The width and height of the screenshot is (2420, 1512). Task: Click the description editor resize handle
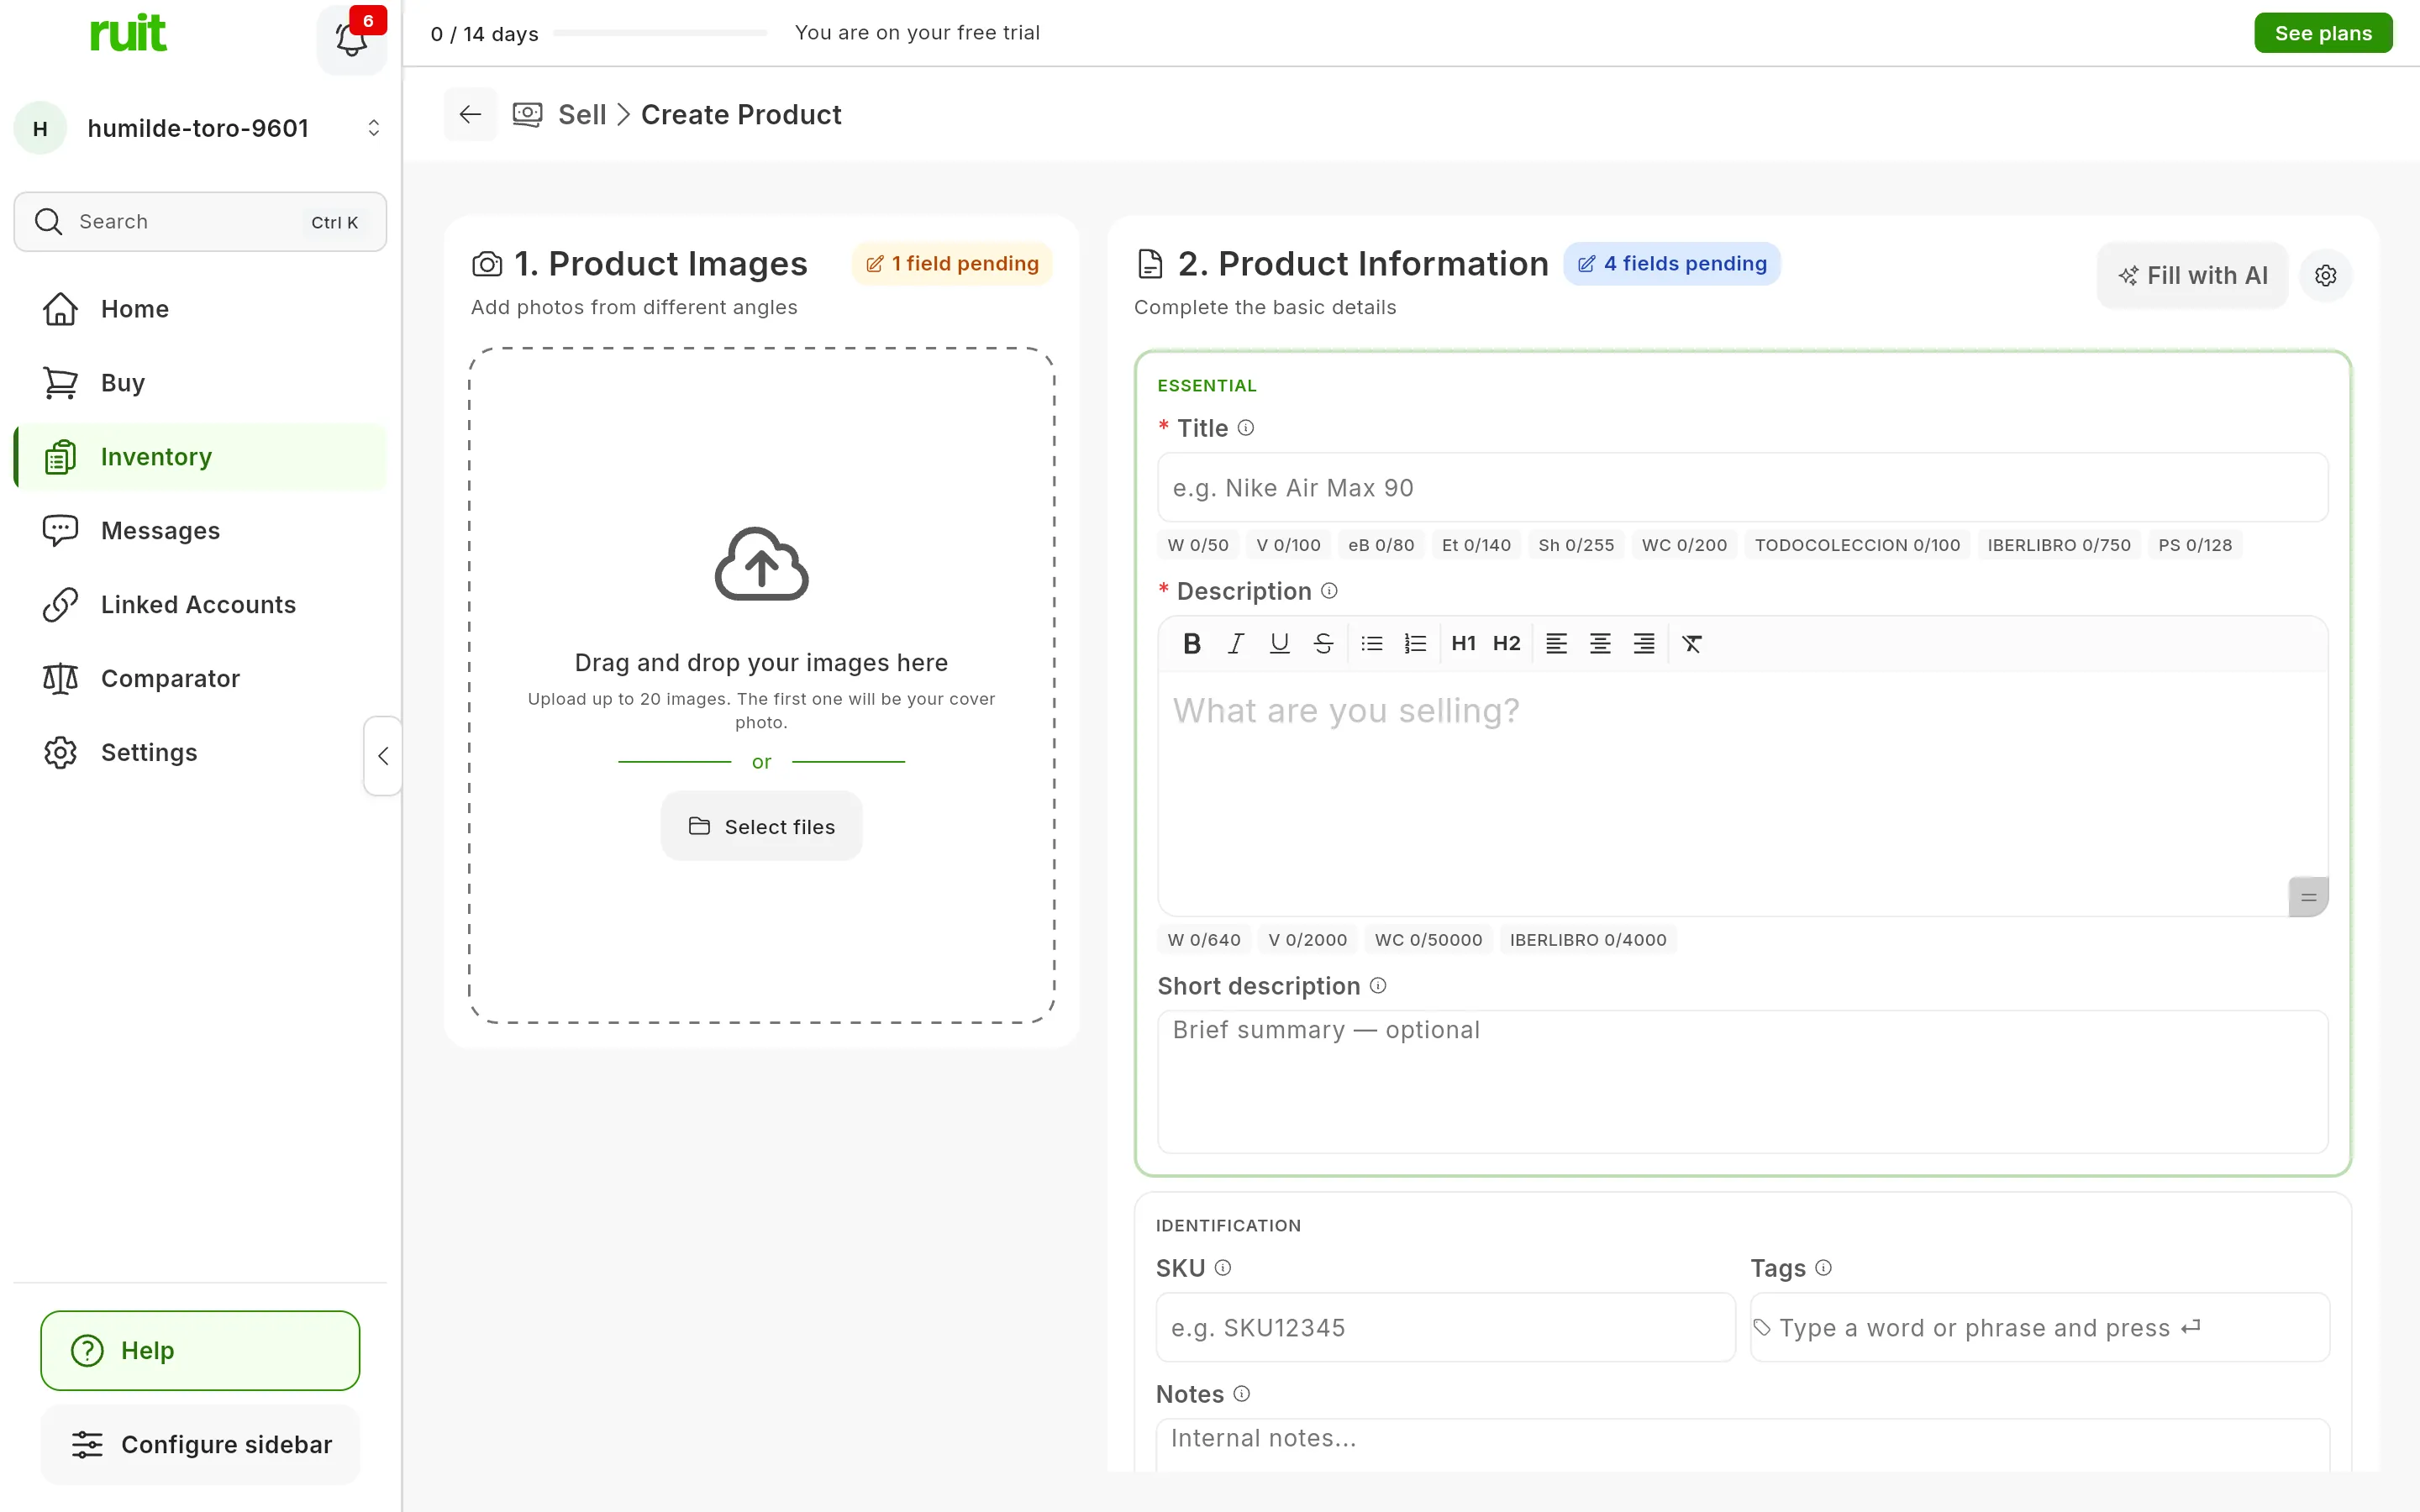pos(2308,897)
